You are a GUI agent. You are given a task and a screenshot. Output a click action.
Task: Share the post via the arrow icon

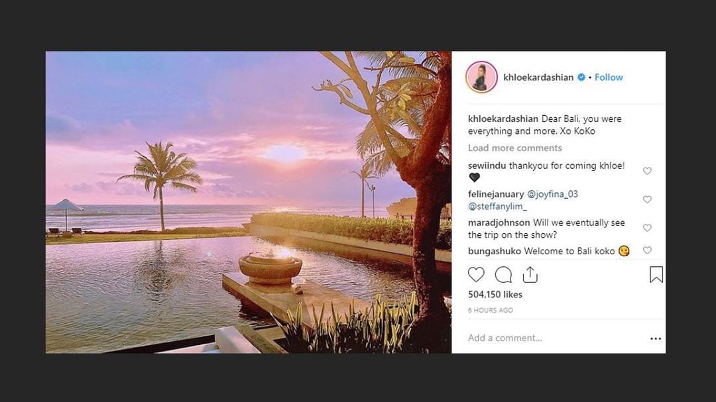click(529, 274)
